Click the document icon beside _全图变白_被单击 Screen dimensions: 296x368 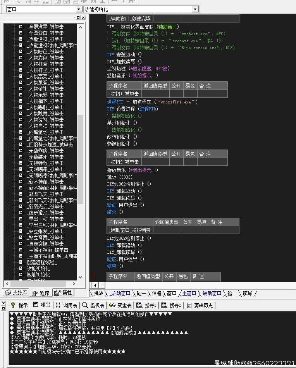21,33
